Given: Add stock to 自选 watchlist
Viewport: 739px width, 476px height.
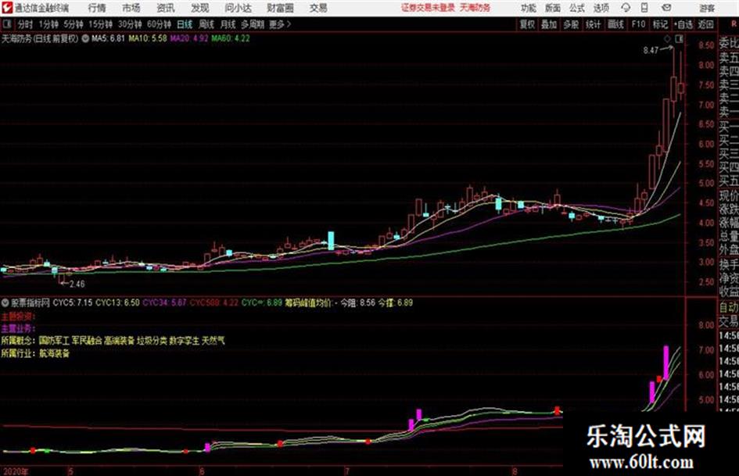Looking at the screenshot, I should (683, 24).
